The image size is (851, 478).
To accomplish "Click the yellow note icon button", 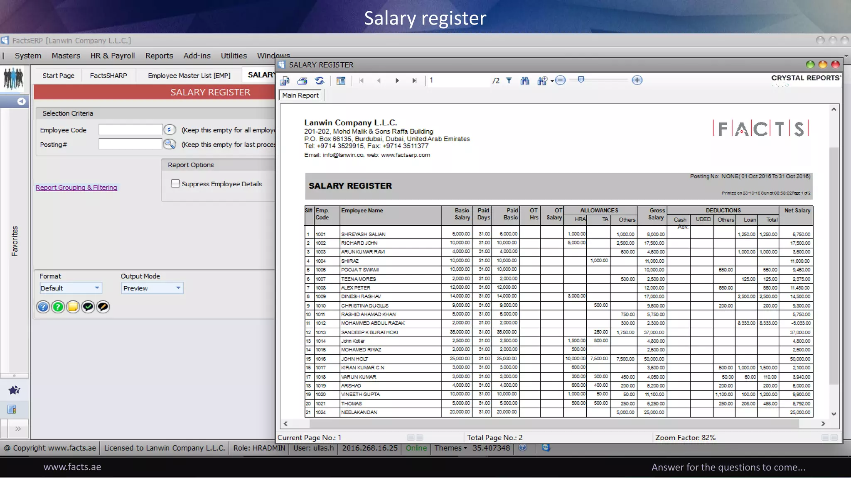I will (73, 307).
